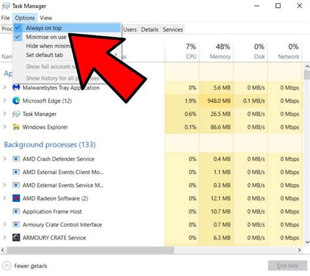Viewport: 310px width, 276px height.
Task: Click the vertical scrollbar up arrow
Action: [x=307, y=66]
